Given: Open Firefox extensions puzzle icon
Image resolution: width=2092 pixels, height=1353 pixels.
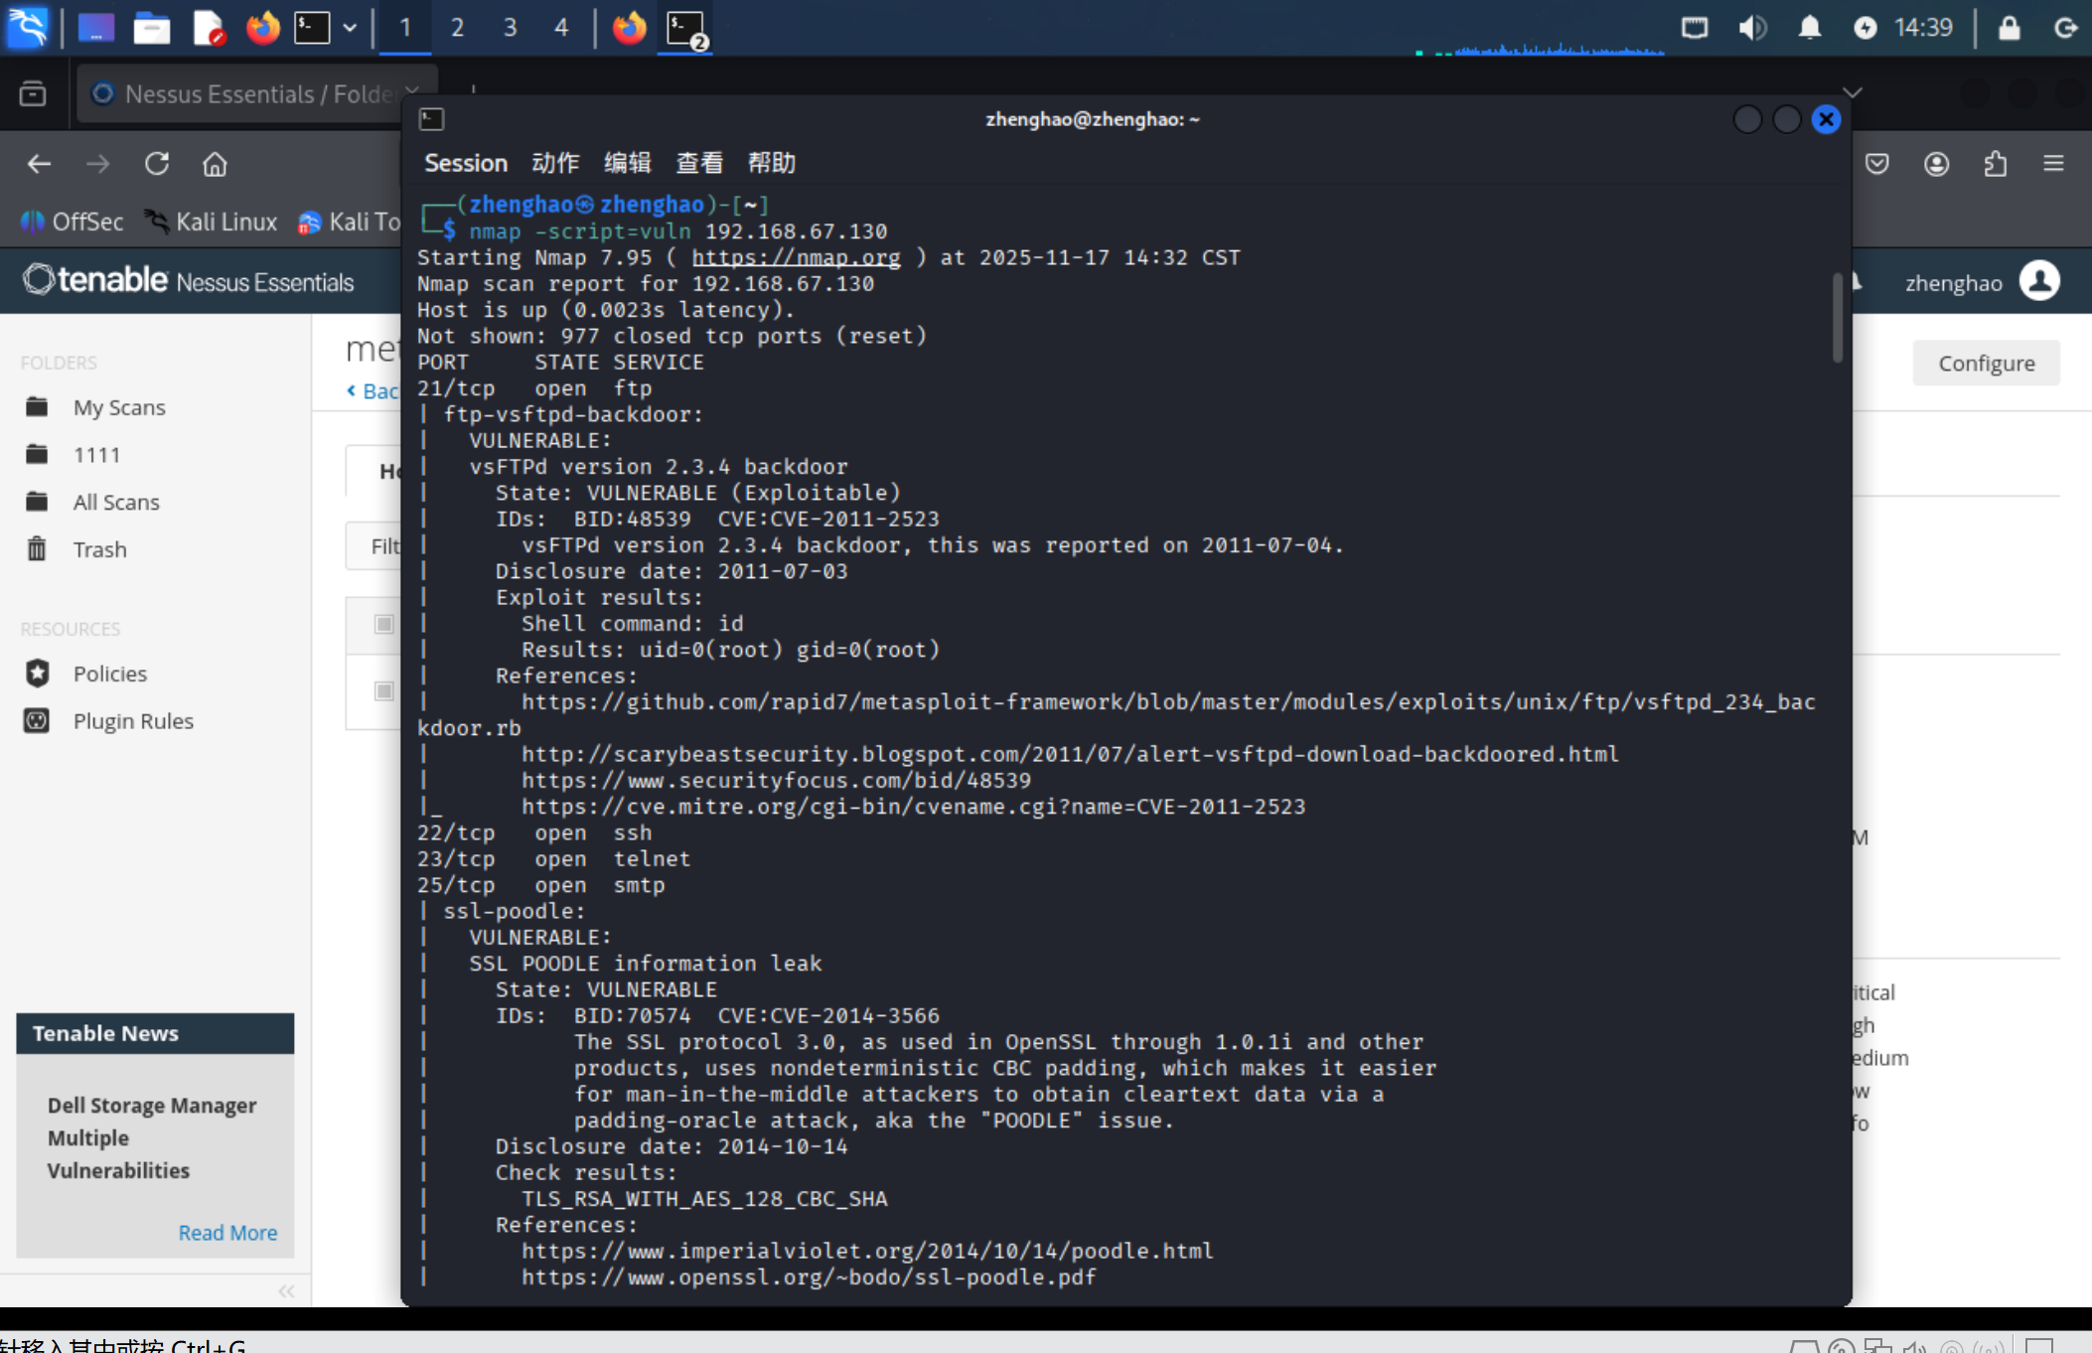Looking at the screenshot, I should click(x=1995, y=164).
